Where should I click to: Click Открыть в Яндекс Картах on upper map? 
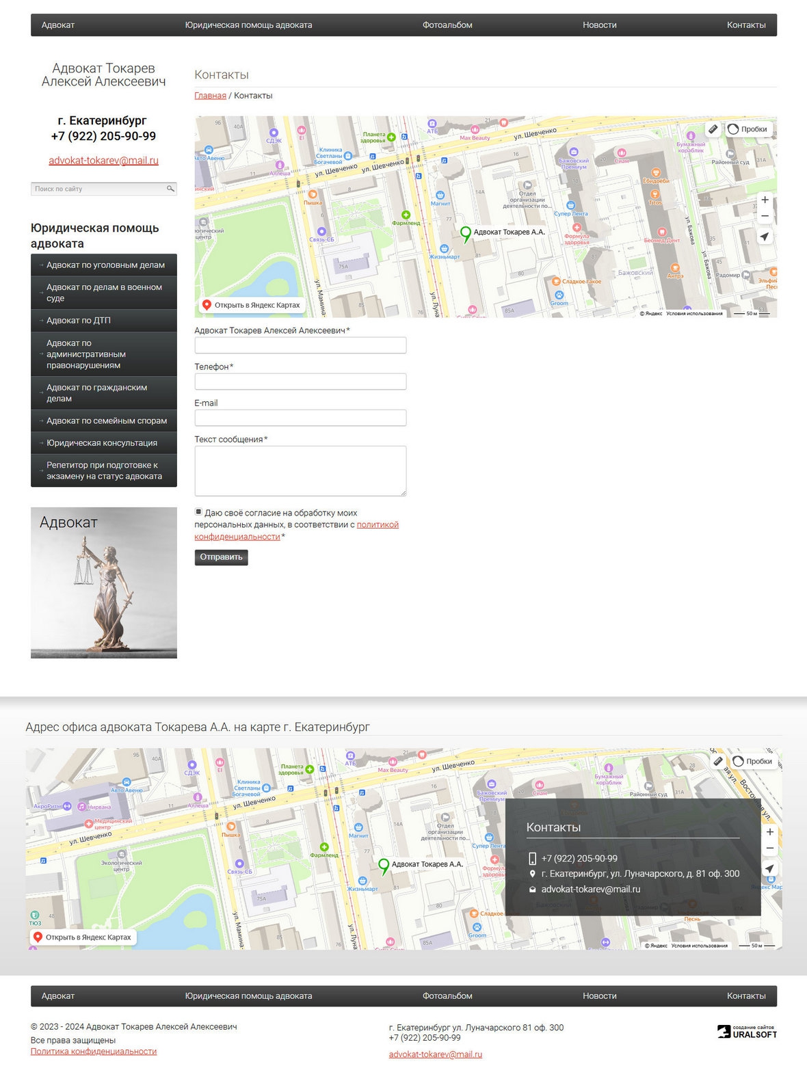251,305
